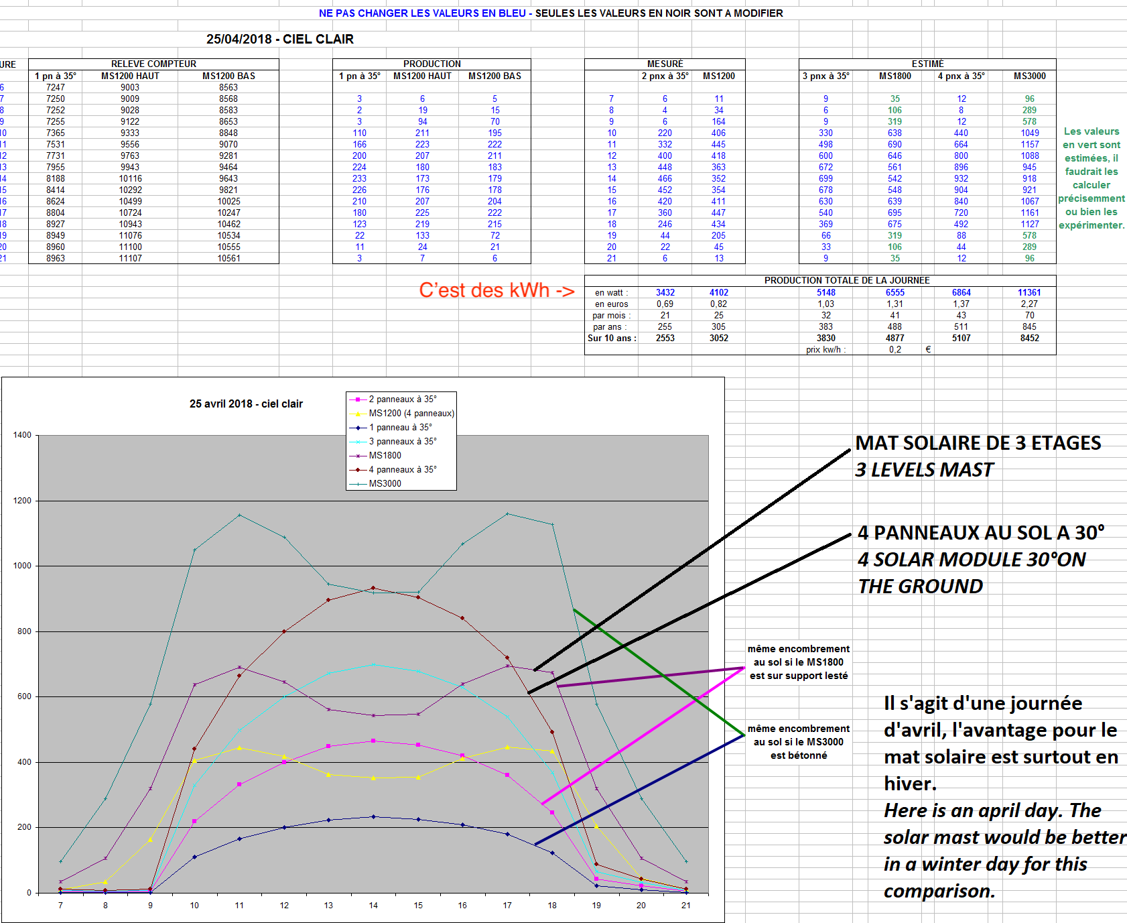Select legend entry MS1800
This screenshot has width=1127, height=923.
click(x=375, y=455)
